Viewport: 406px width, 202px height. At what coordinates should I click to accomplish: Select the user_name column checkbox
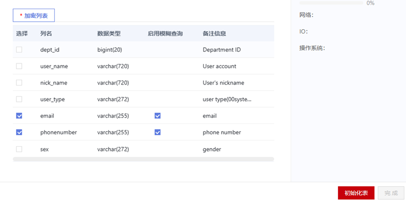pyautogui.click(x=19, y=66)
